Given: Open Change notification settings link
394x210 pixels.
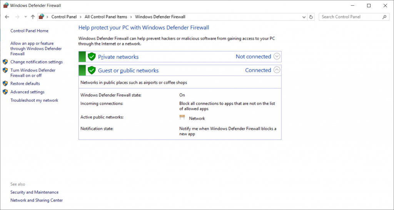Looking at the screenshot, I should coord(37,62).
